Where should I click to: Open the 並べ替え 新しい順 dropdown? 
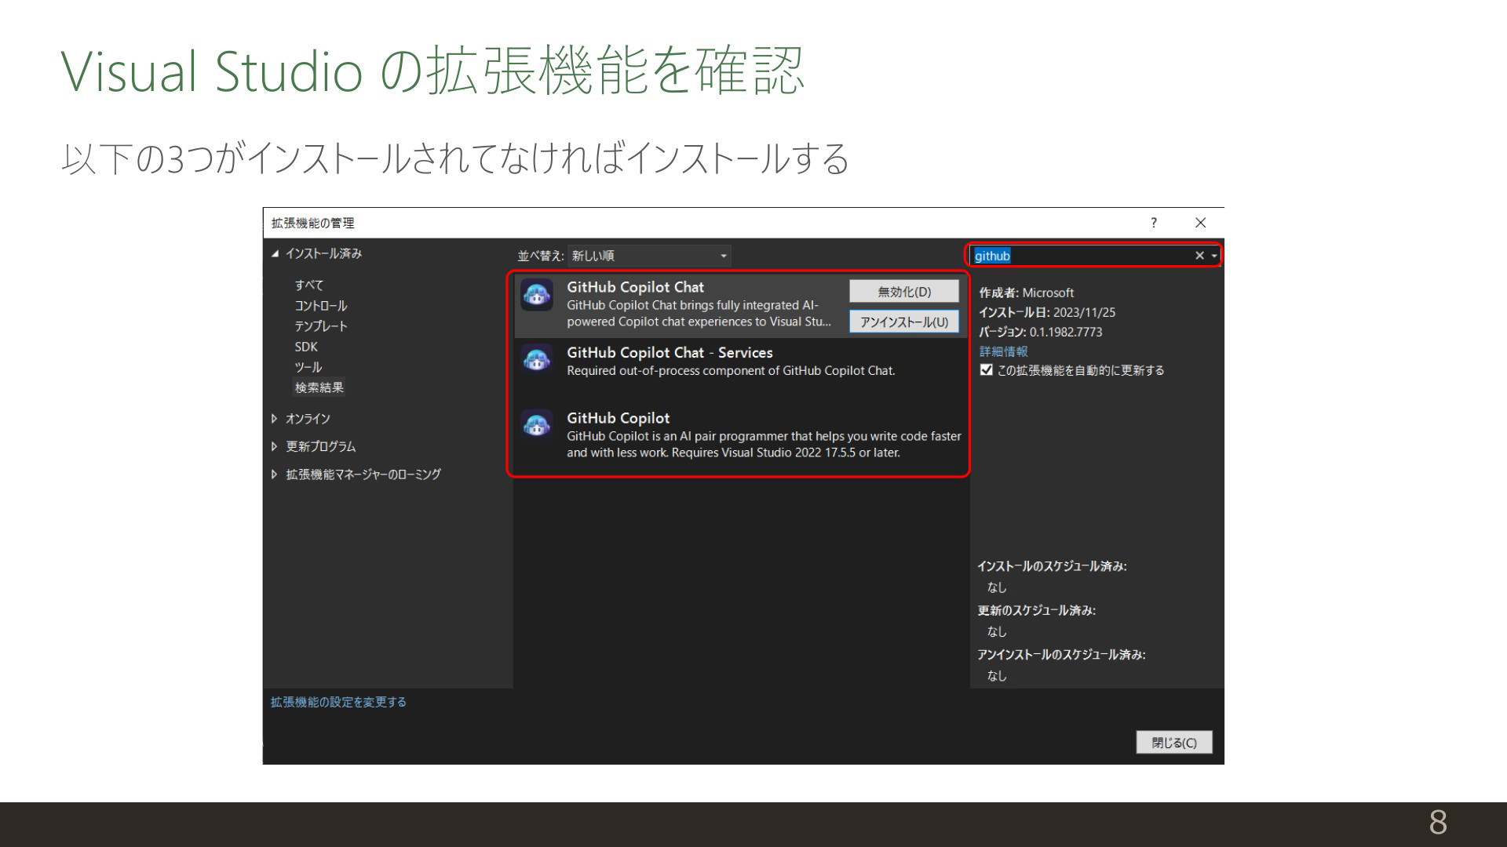coord(649,256)
